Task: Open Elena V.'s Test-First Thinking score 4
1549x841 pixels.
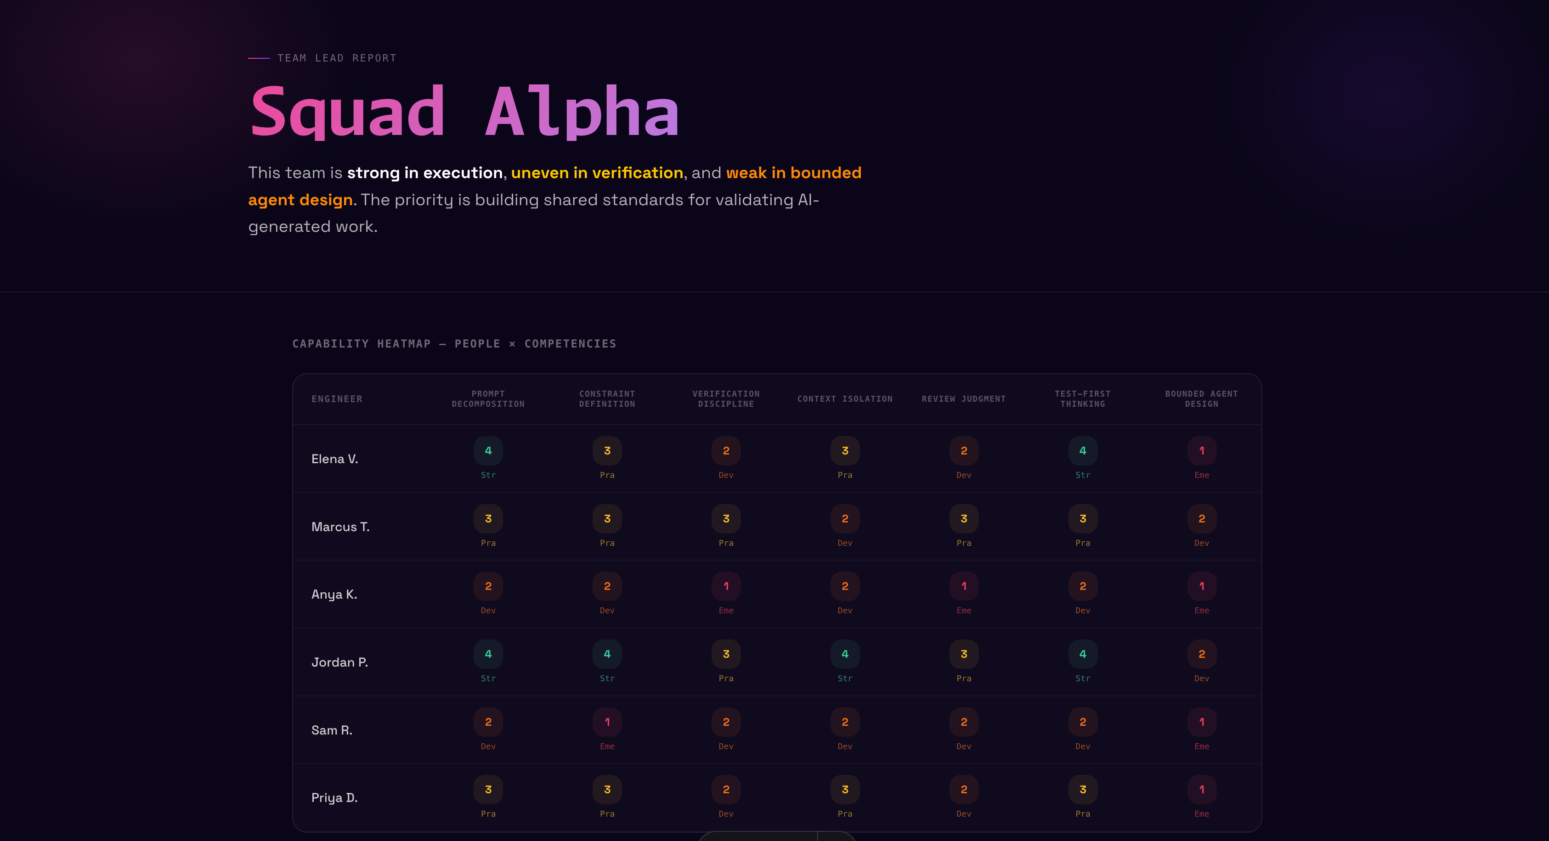Action: (x=1083, y=450)
